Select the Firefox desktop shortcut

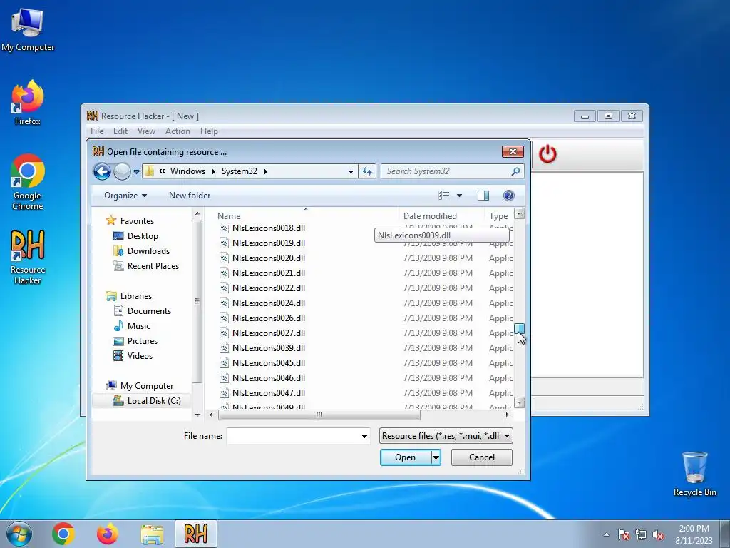pyautogui.click(x=28, y=103)
